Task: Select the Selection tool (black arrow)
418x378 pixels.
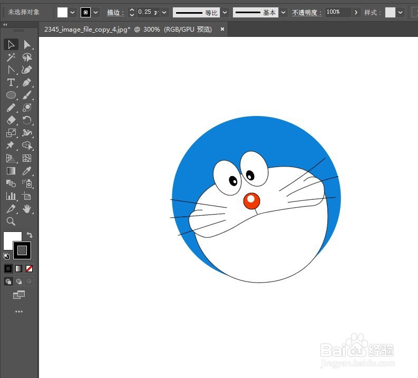Action: pos(11,44)
